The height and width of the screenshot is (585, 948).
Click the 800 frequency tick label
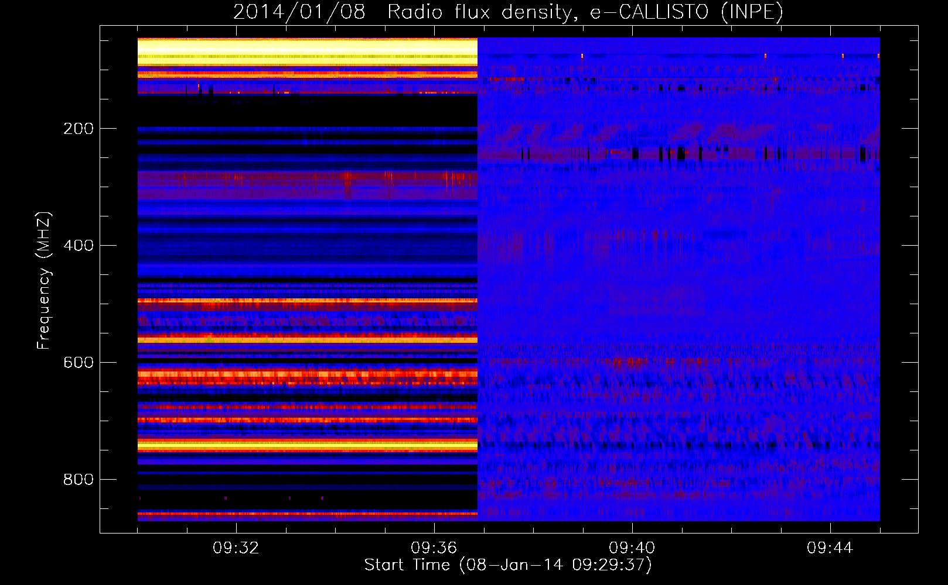point(79,480)
